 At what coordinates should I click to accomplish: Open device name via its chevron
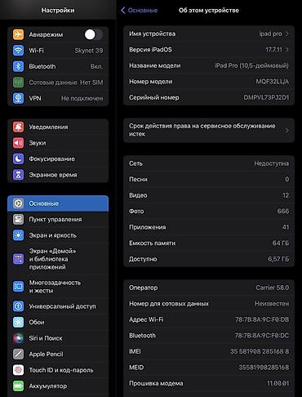pyautogui.click(x=287, y=33)
